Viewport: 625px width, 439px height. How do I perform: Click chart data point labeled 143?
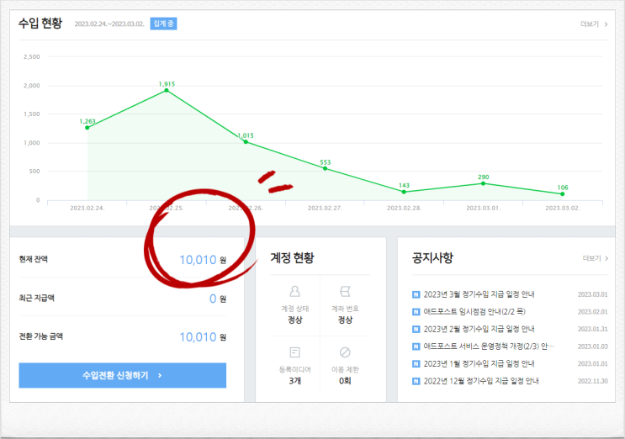point(404,192)
